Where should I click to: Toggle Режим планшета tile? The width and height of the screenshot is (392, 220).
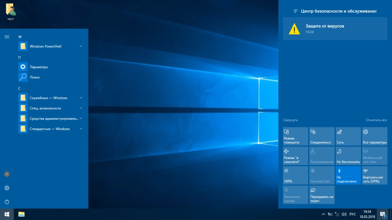point(296,136)
